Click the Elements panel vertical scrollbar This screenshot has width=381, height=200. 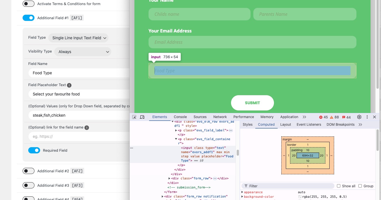(x=238, y=153)
